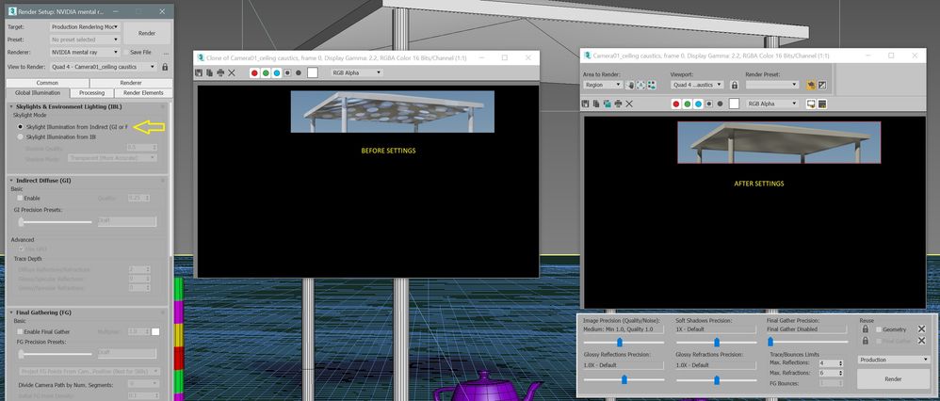Viewport: 940px width, 401px height.
Task: Adjust Glossy Reflections Precision slider handle
Action: [624, 379]
